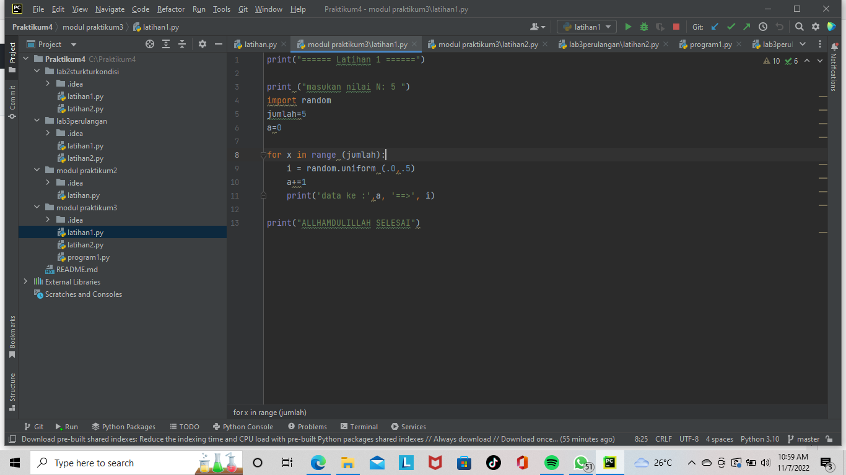Launch Spotify from the taskbar
Image resolution: width=846 pixels, height=475 pixels.
(551, 463)
